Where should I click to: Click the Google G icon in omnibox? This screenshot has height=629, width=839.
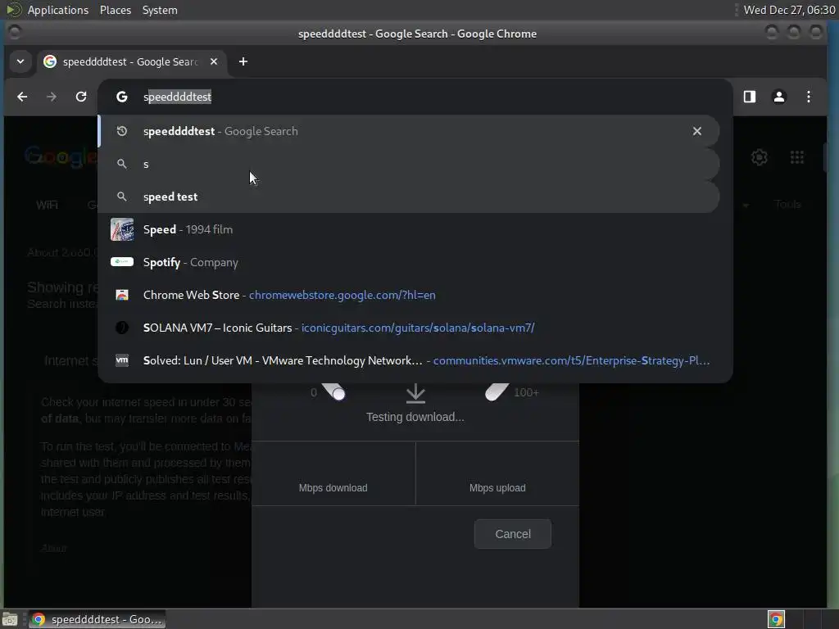click(122, 97)
